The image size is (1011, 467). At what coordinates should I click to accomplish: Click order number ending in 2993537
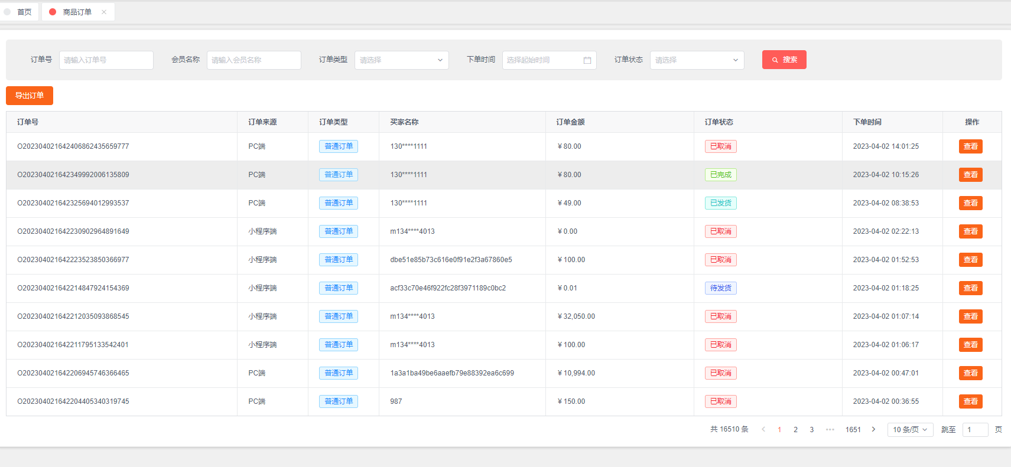[x=73, y=203]
